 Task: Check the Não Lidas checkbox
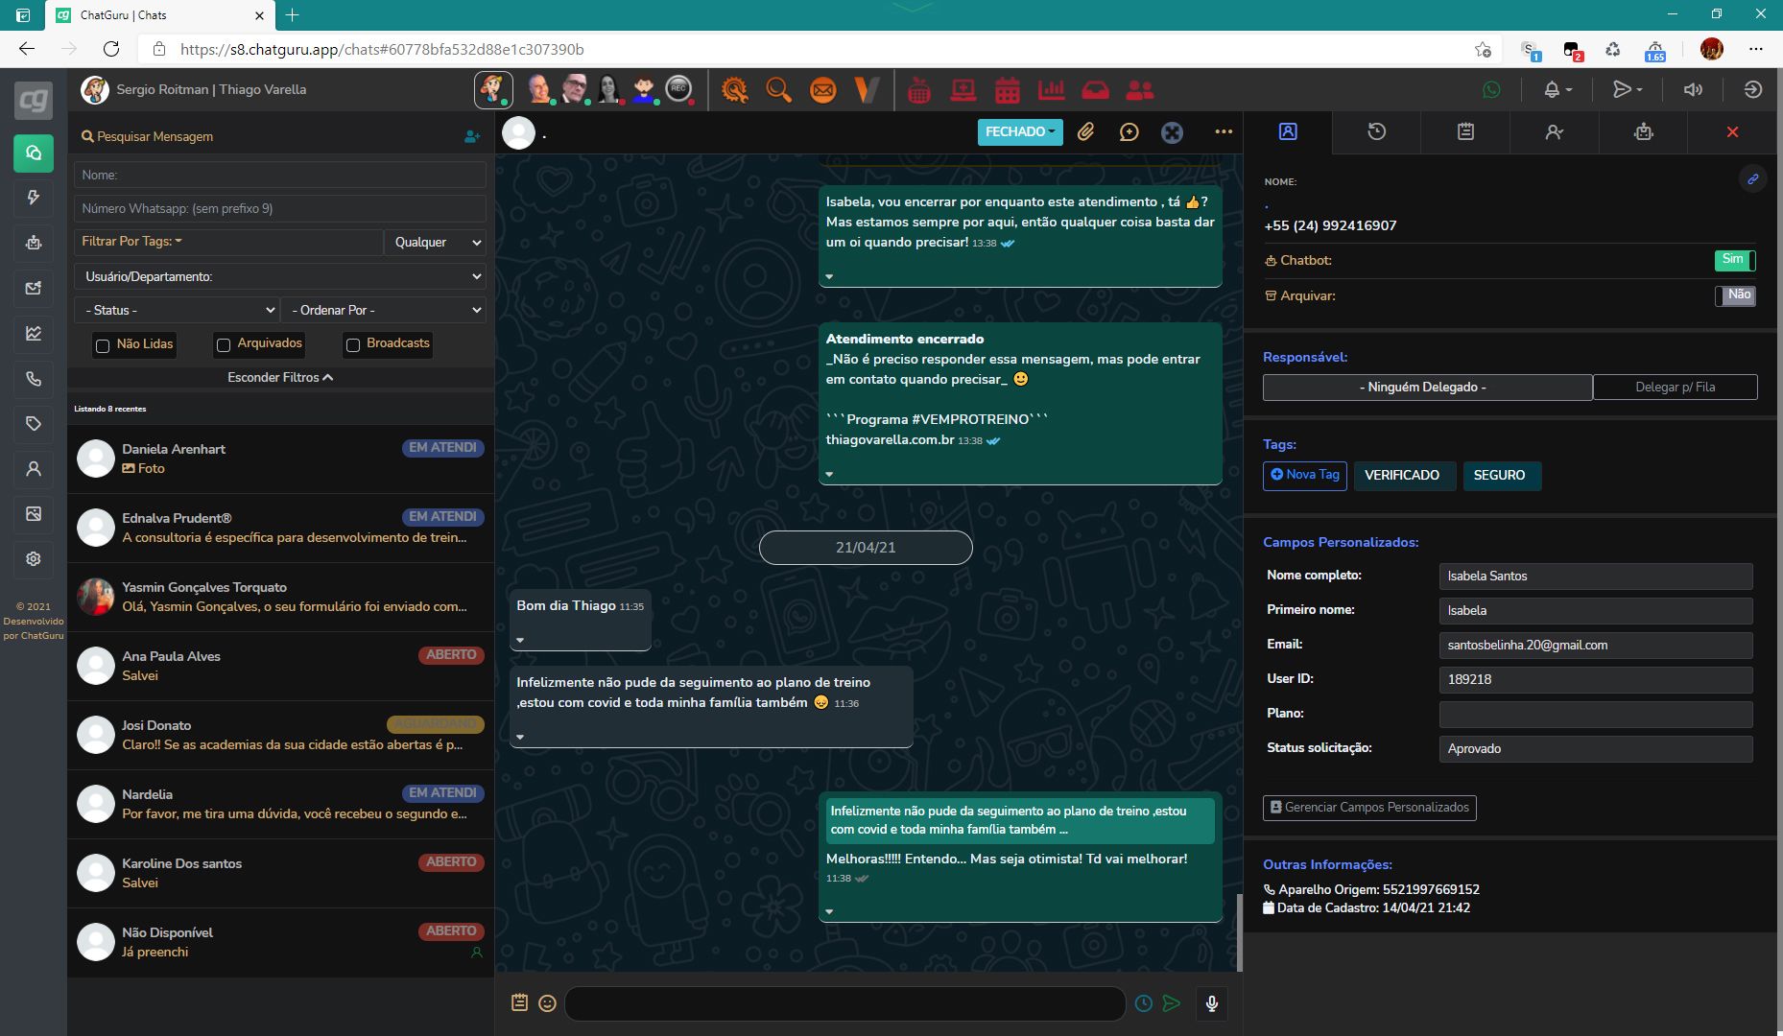[x=103, y=345]
